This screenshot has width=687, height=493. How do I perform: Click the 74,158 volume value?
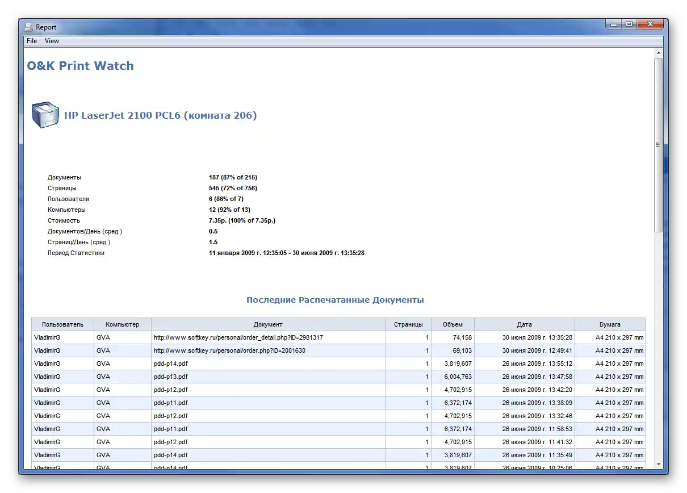pyautogui.click(x=462, y=337)
